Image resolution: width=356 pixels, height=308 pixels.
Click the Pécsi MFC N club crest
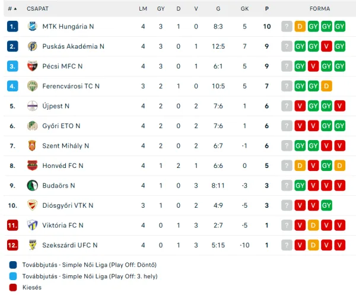(32, 66)
